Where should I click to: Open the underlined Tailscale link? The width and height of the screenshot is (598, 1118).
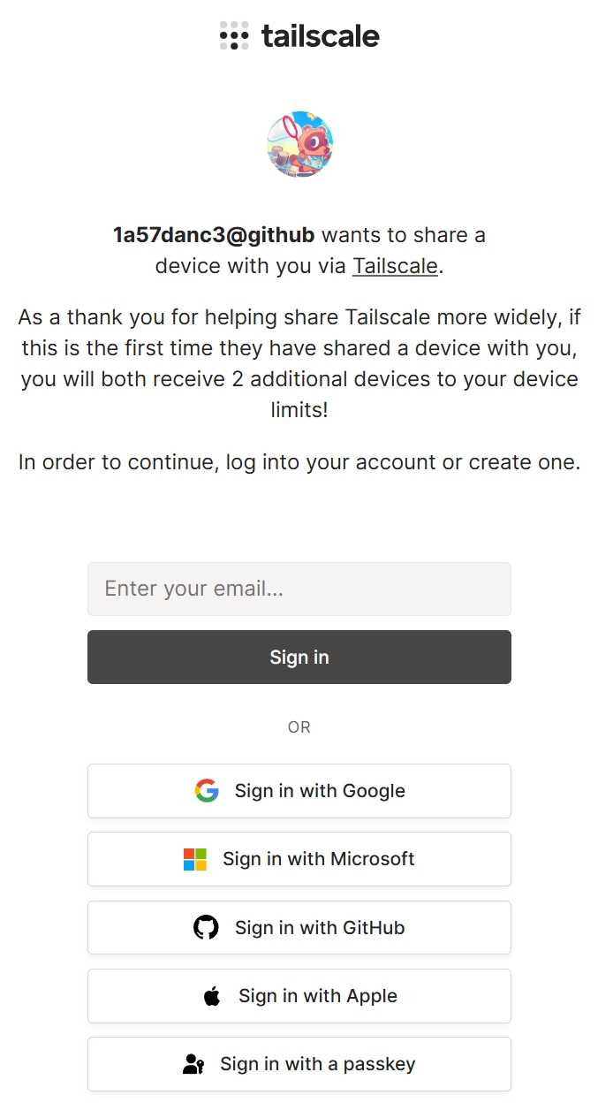click(395, 266)
